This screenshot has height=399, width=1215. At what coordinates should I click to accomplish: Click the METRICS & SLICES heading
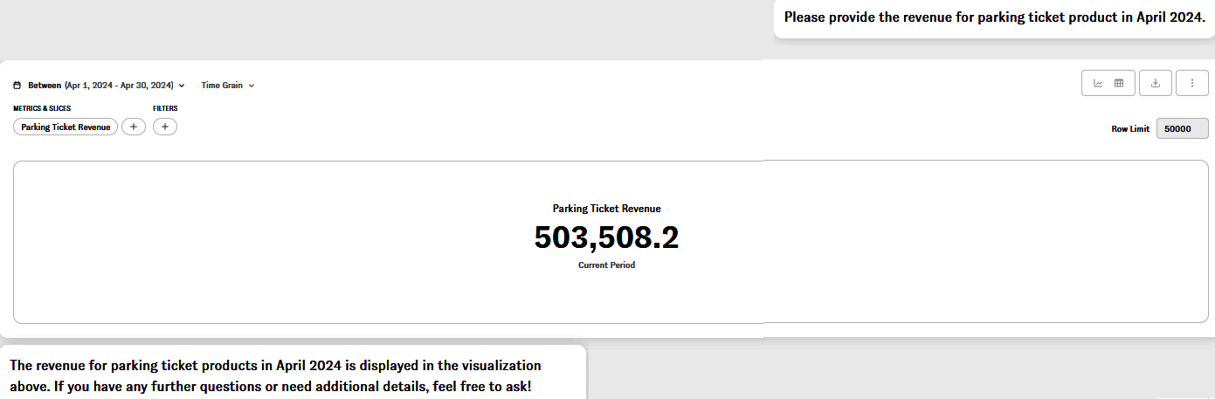click(42, 108)
